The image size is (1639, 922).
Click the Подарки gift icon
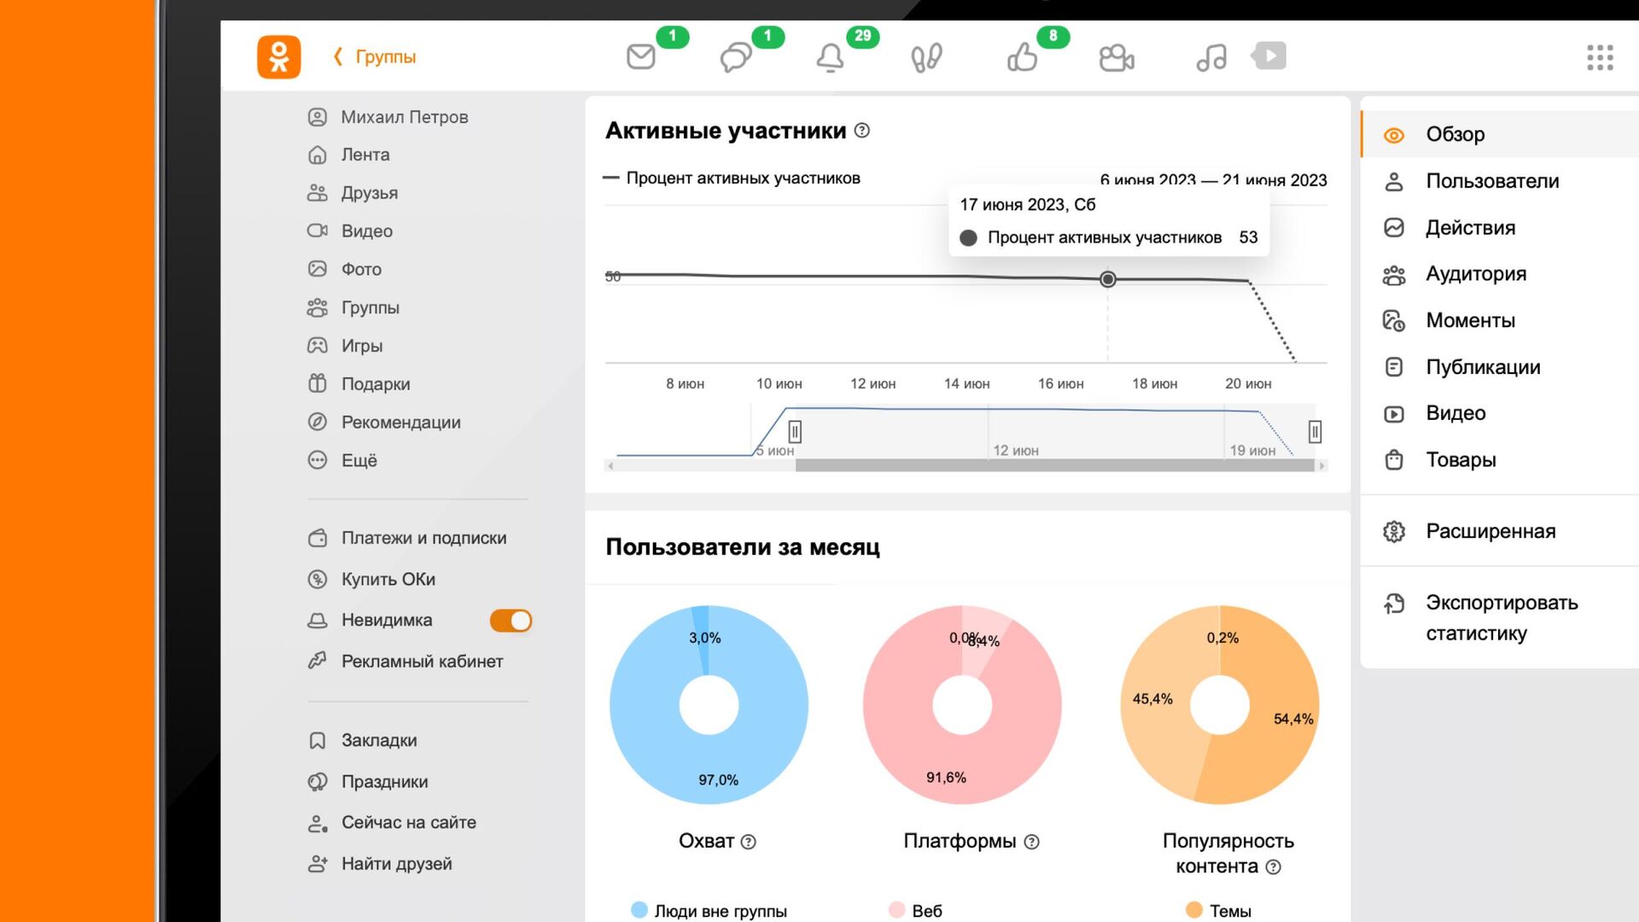318,384
